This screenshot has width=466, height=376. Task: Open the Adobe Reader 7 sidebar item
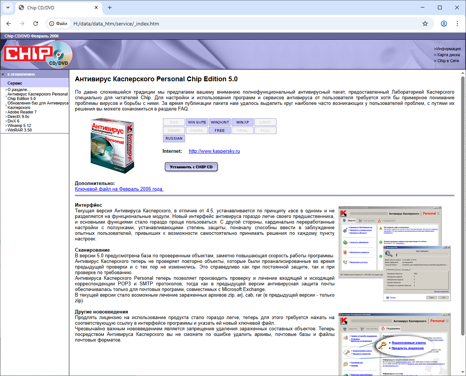click(x=22, y=112)
